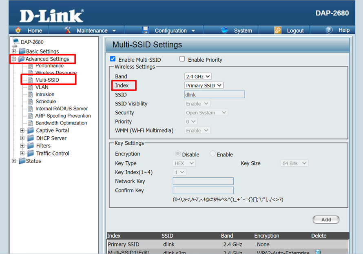Image resolution: width=363 pixels, height=254 pixels.
Task: Open the Key Size 64 Bits dropdown
Action: [x=294, y=163]
